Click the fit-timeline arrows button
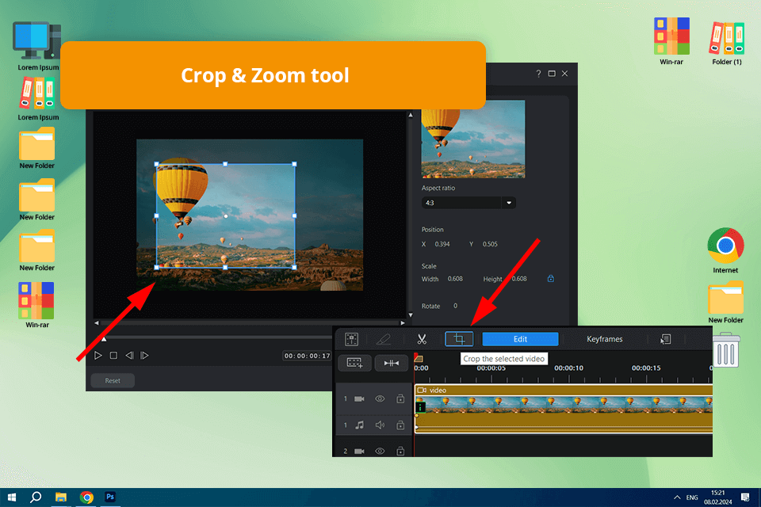This screenshot has width=761, height=507. pyautogui.click(x=391, y=363)
